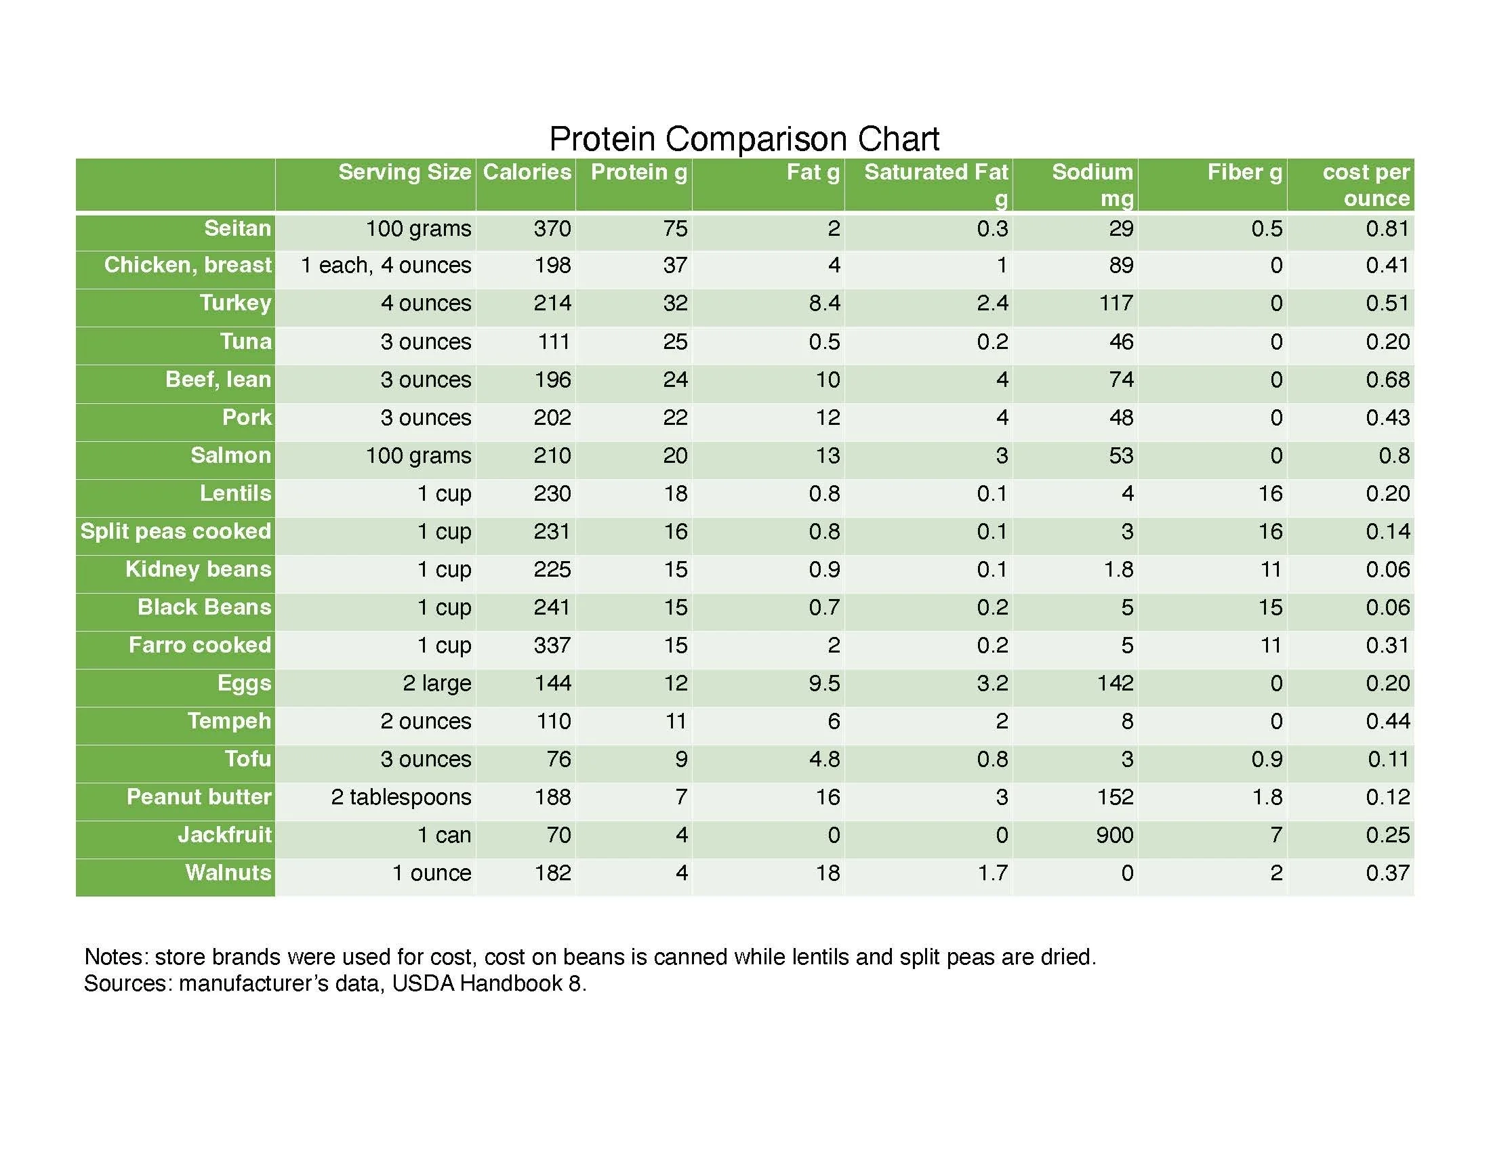Select the Seitan row label
The width and height of the screenshot is (1491, 1152).
pos(237,228)
